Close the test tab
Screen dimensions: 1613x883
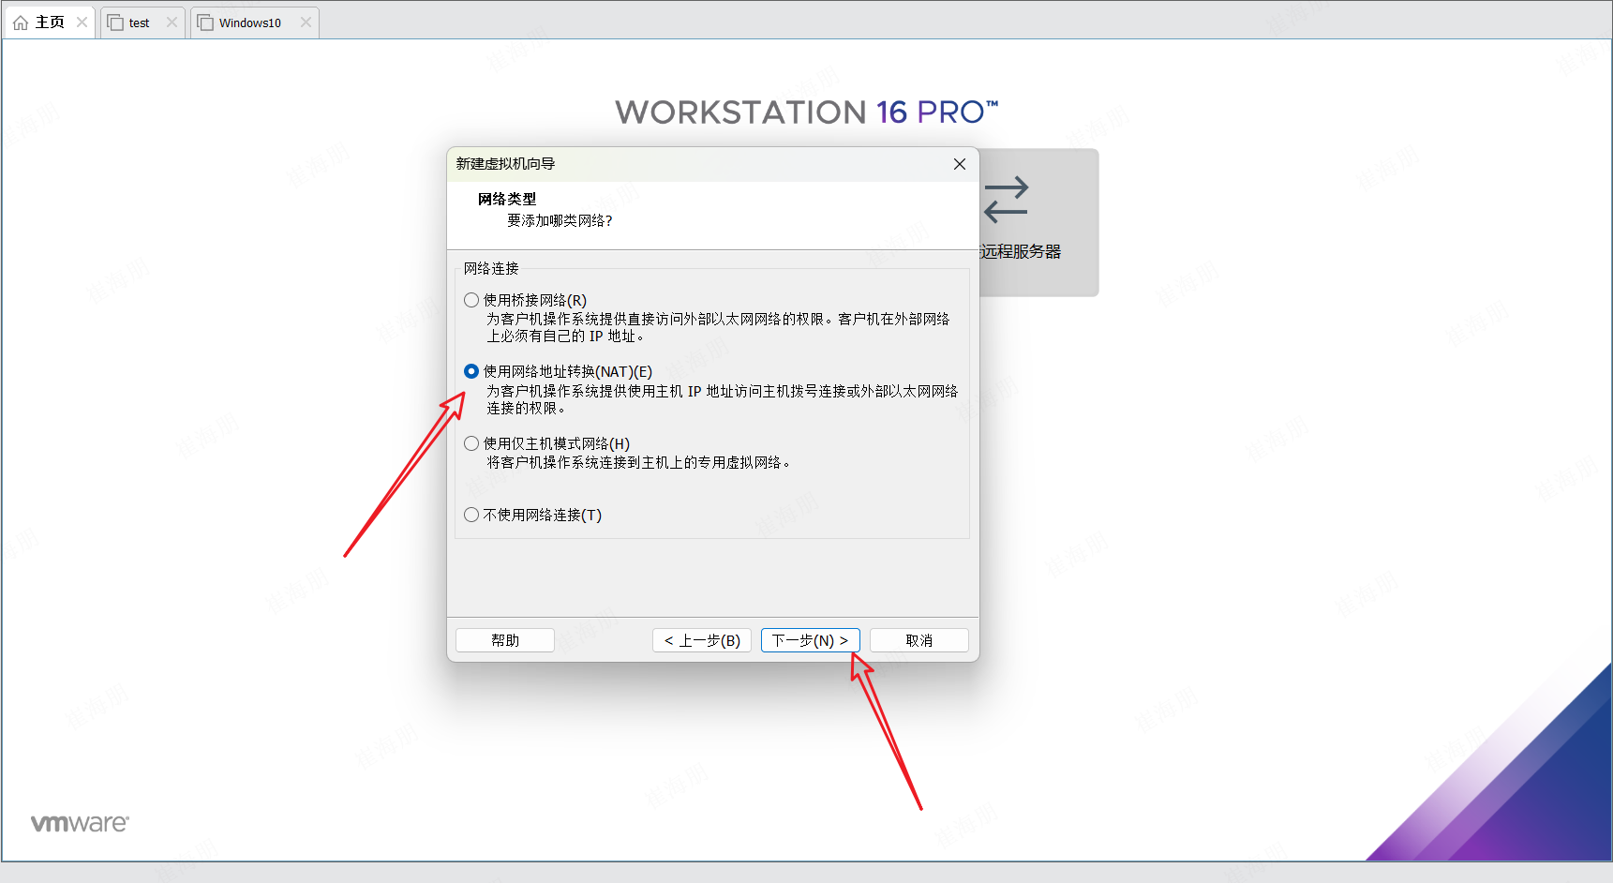click(x=172, y=22)
